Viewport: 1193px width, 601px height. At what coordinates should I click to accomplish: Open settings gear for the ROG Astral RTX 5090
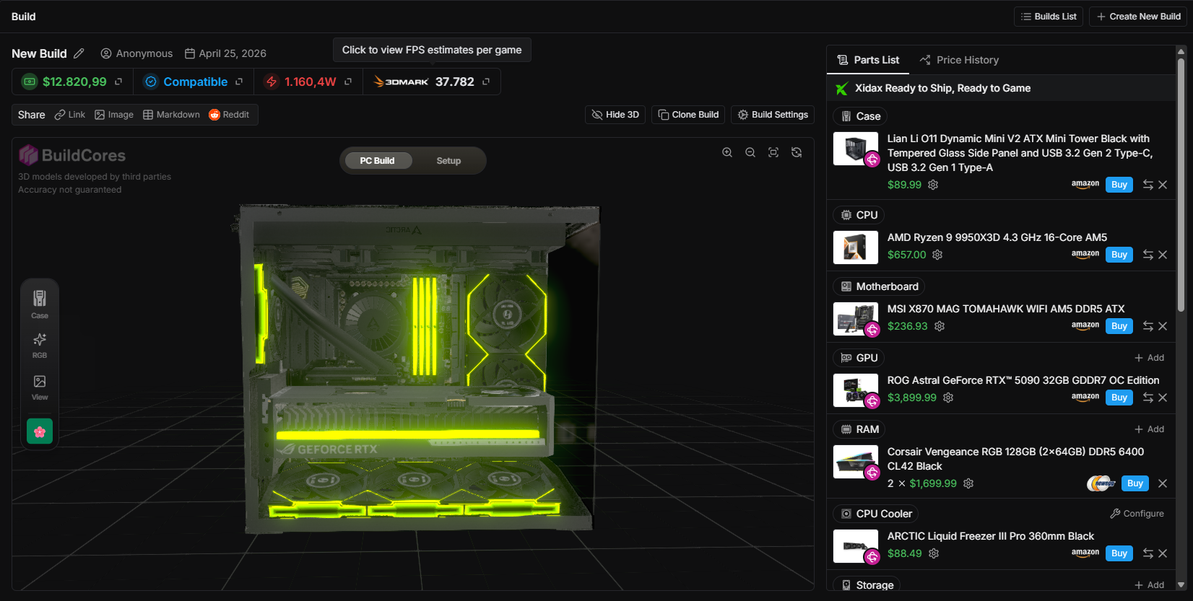click(x=948, y=398)
